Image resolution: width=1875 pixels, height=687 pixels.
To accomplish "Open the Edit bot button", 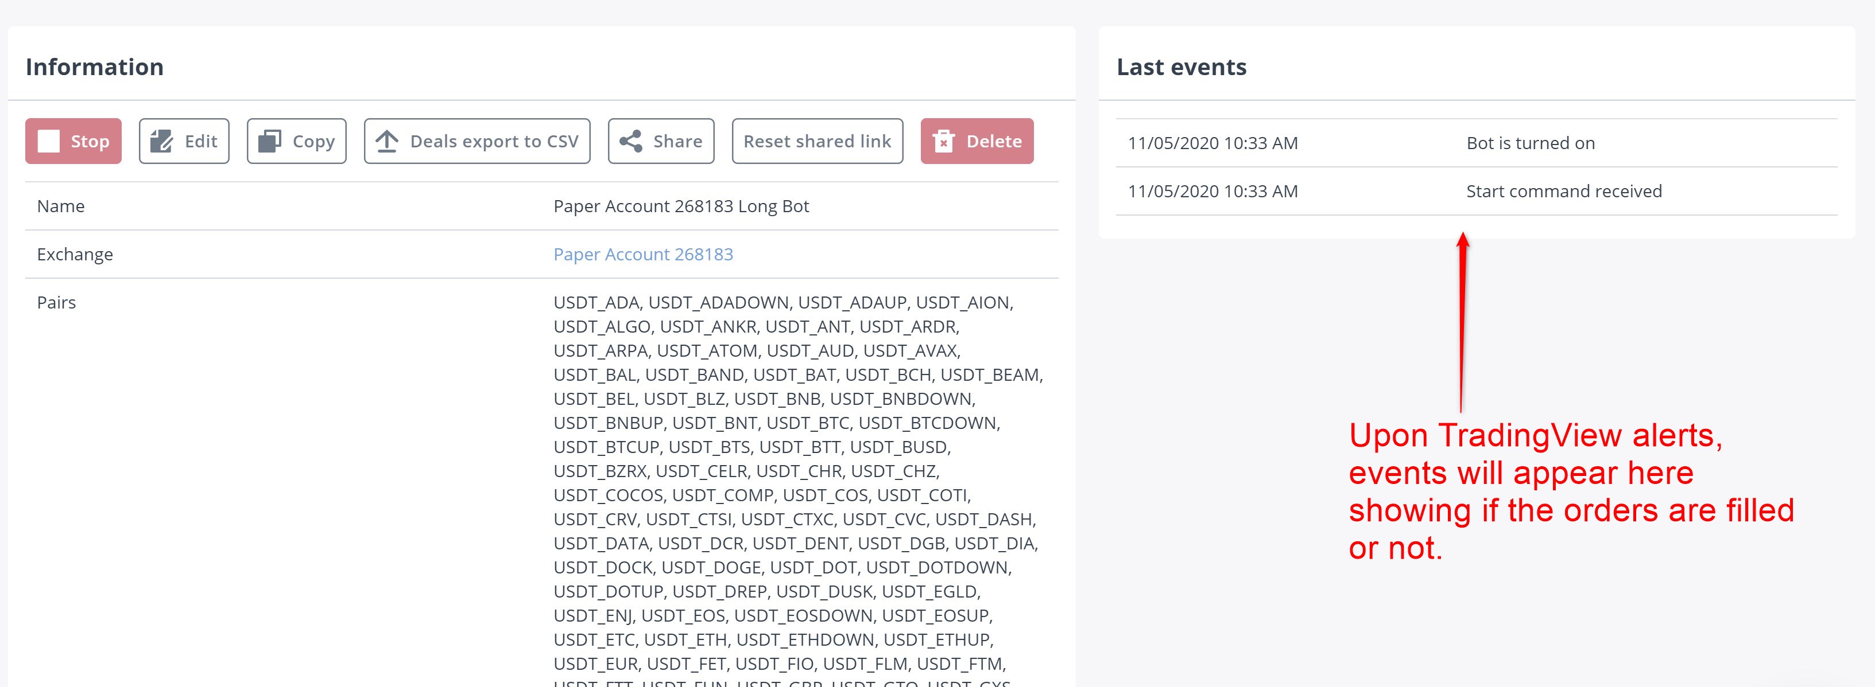I will pos(184,141).
